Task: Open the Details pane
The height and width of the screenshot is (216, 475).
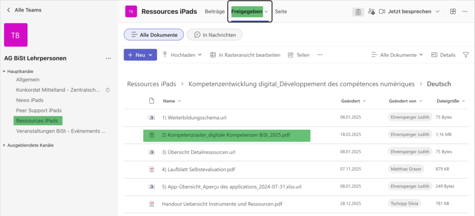Action: pos(443,55)
